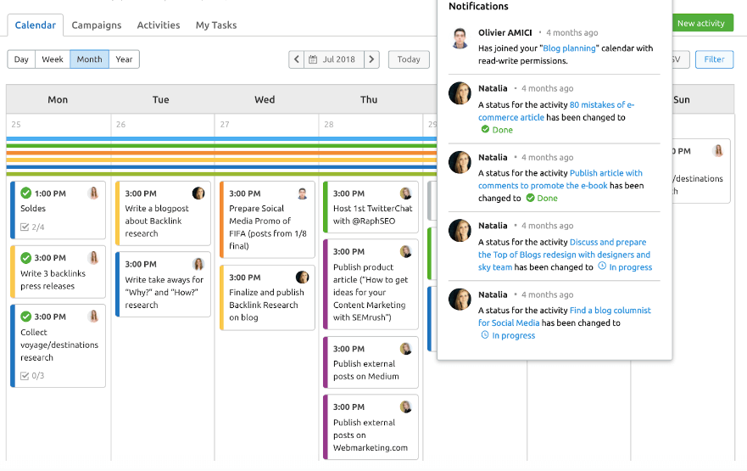Click Natalia's avatar on Publish article notification

point(460,162)
